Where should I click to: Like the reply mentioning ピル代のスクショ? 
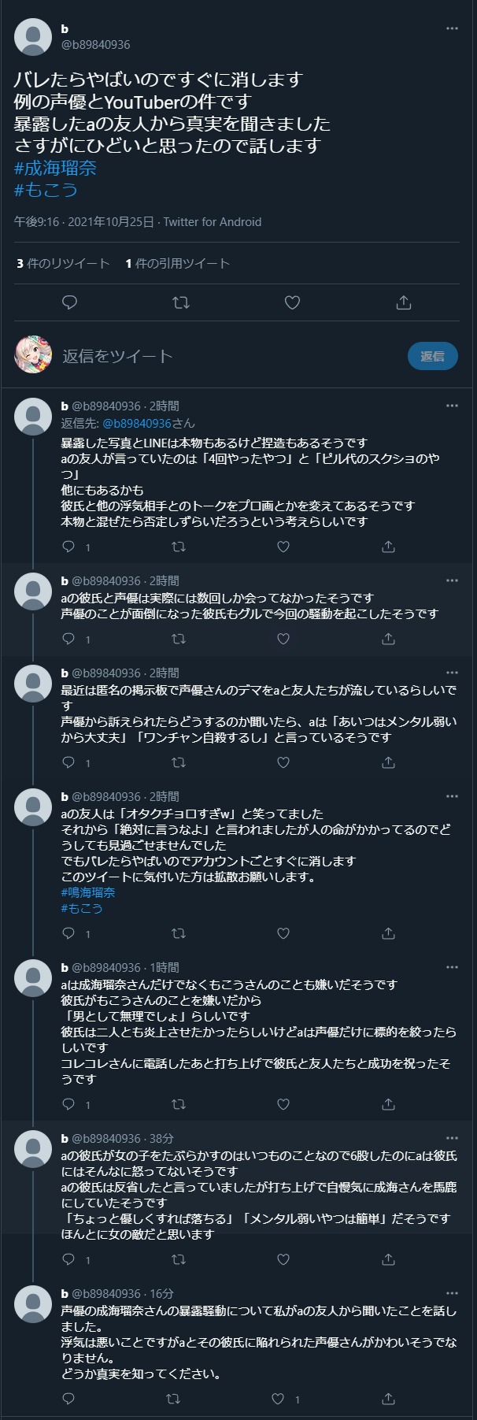[x=283, y=547]
